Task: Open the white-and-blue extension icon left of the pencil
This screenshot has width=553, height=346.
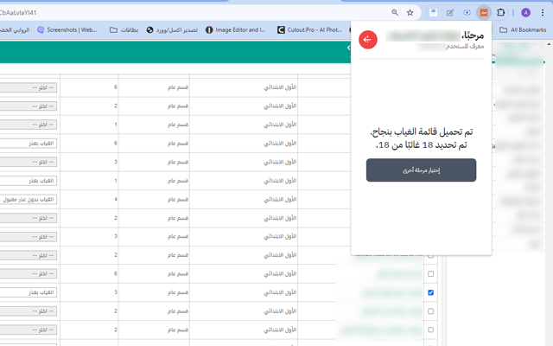Action: (434, 13)
